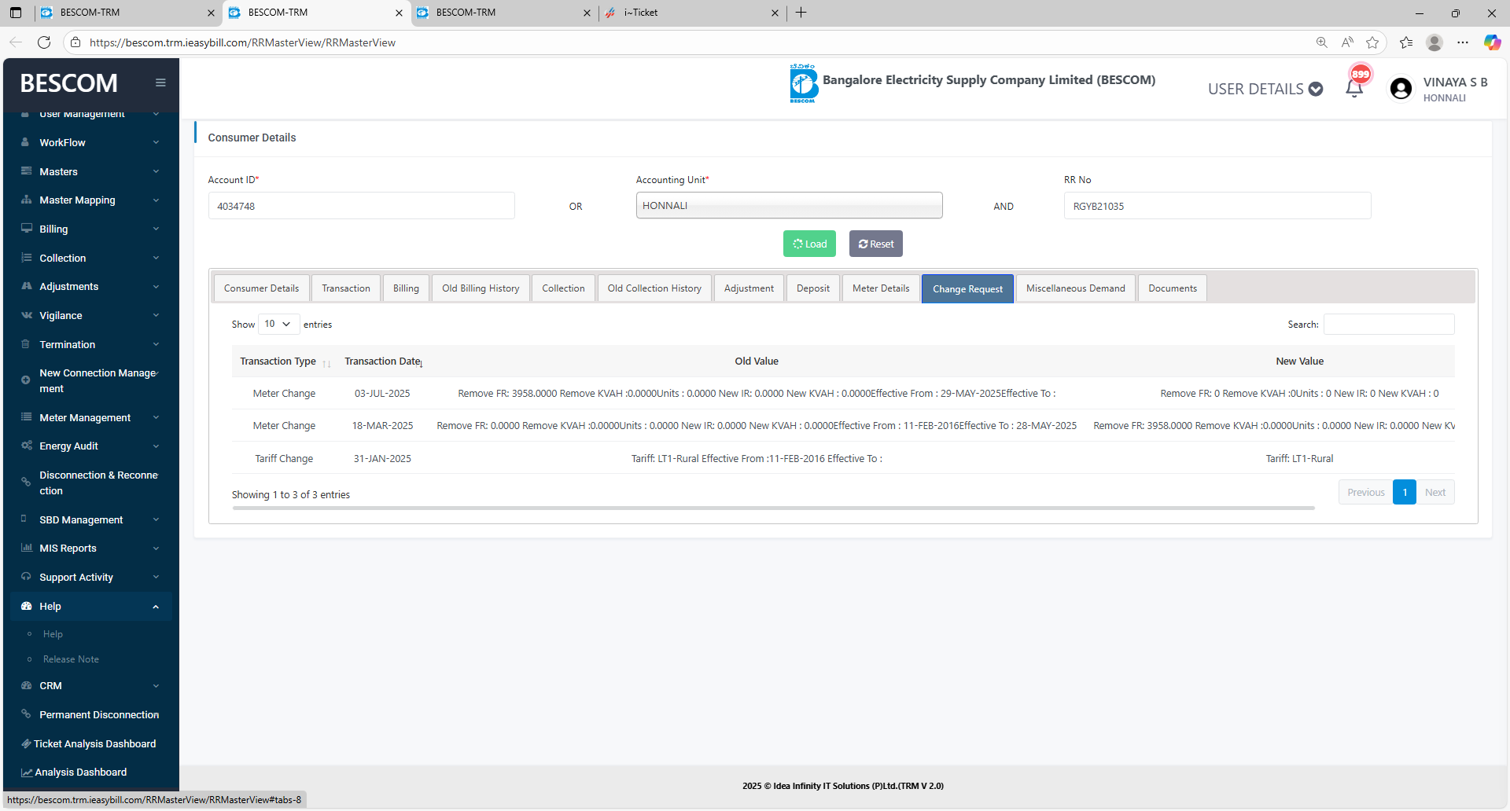This screenshot has width=1510, height=811.
Task: Open the Miscellaneous Demand tab
Action: [1075, 288]
